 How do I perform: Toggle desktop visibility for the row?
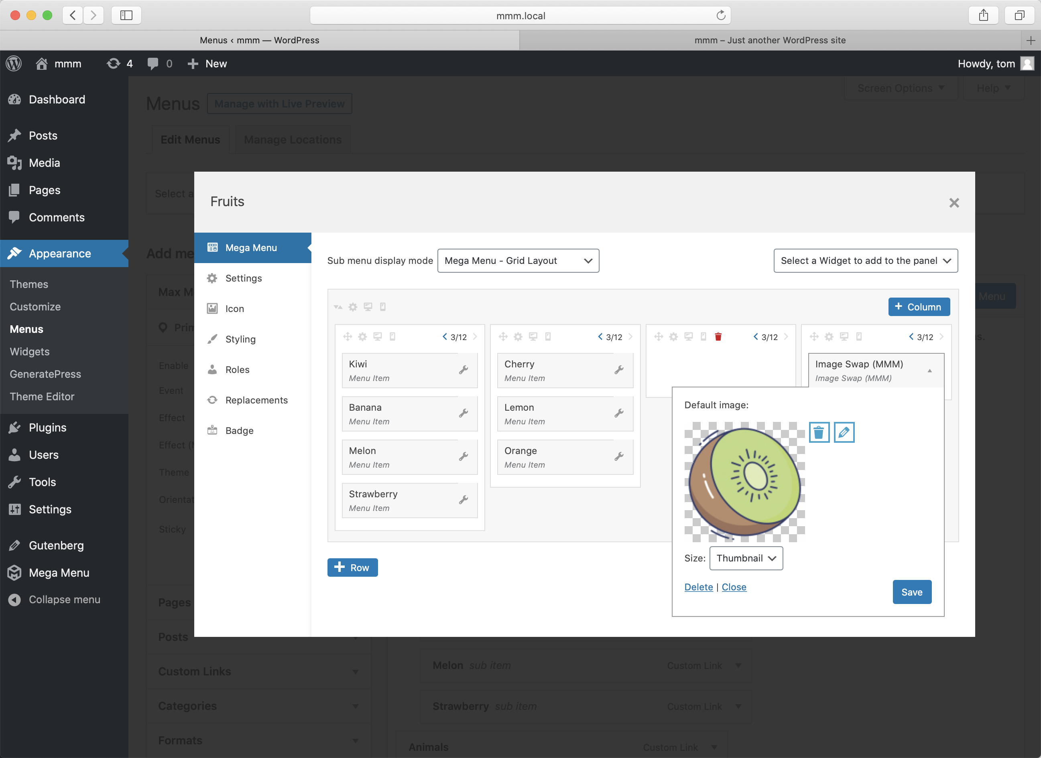[368, 307]
